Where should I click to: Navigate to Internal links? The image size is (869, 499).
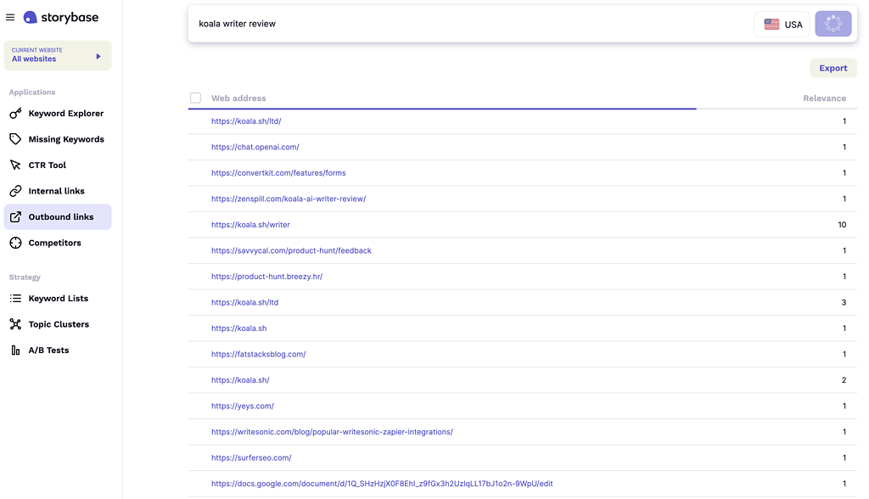[58, 191]
